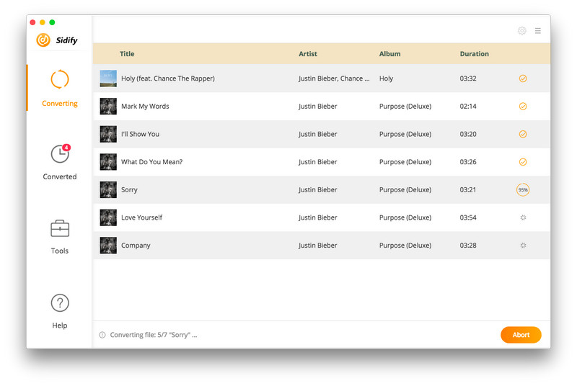Click pending spinner icon for Love Yourself
The width and height of the screenshot is (577, 386).
523,217
